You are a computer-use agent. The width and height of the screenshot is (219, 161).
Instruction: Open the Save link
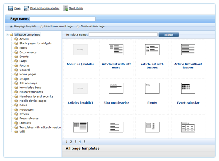17,8
